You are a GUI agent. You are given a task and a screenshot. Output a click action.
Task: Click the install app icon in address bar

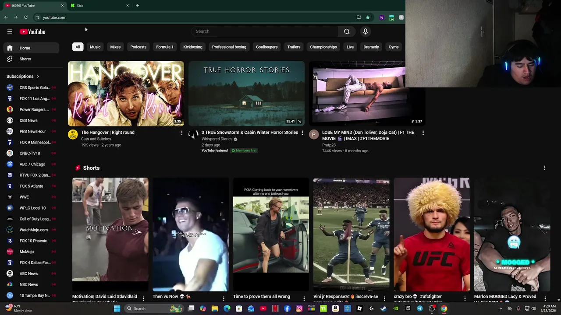[359, 17]
